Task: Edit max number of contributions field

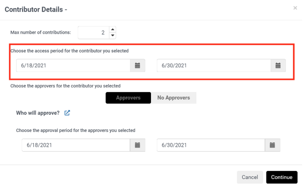Action: click(93, 33)
